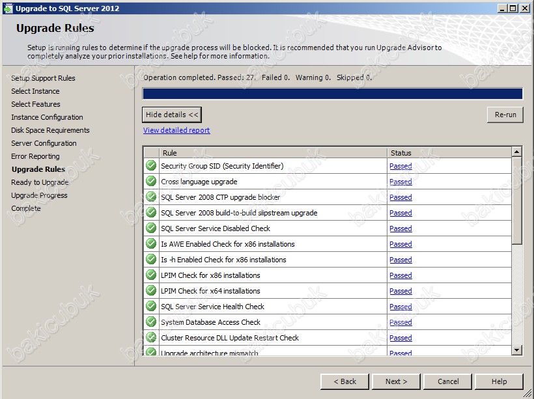Click the rules list scrollbar thumb

point(516,200)
